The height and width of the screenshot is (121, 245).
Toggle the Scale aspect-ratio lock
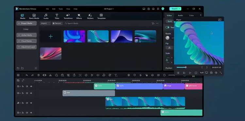pyautogui.click(x=167, y=60)
